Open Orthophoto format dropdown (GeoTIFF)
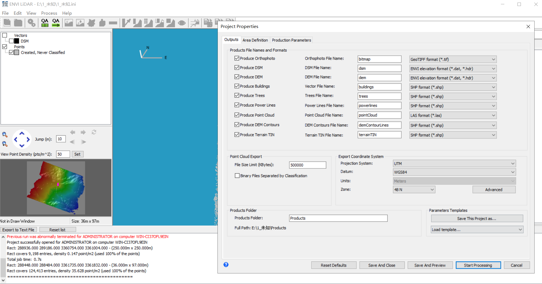The height and width of the screenshot is (284, 542). point(453,59)
